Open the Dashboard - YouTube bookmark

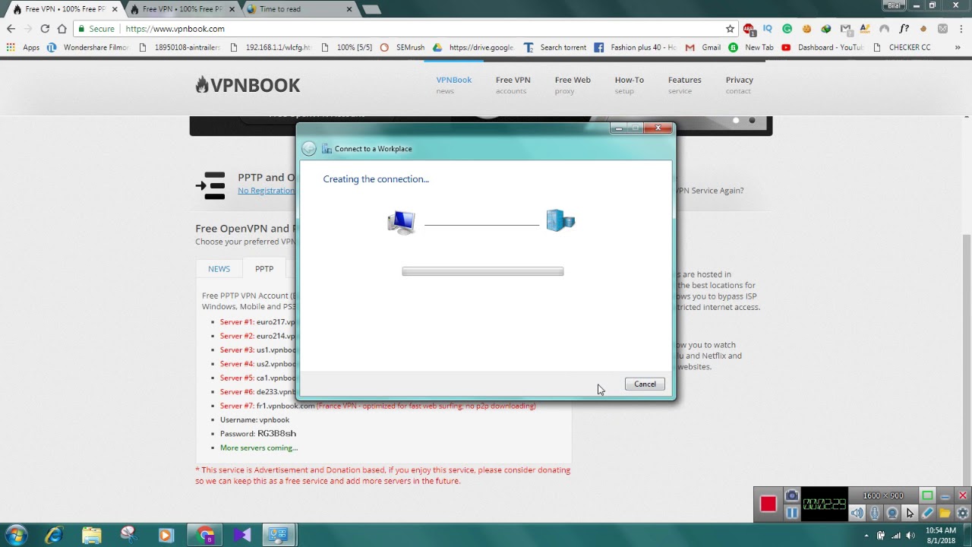point(822,47)
